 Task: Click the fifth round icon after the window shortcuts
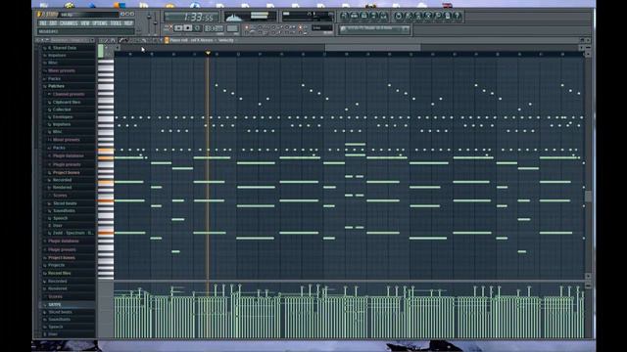(x=438, y=16)
